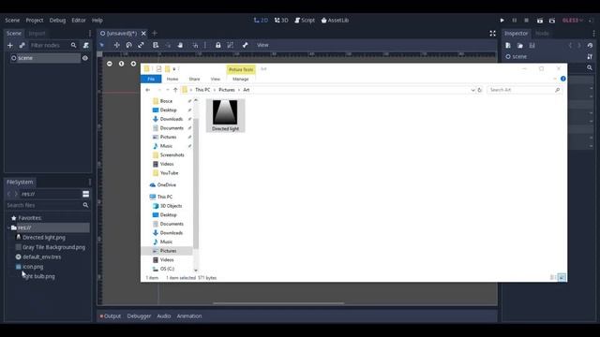Toggle distraction-free mode expand icon
This screenshot has width=600, height=337.
[x=493, y=34]
